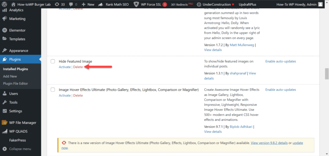329x156 pixels.
Task: Tick the Image Hover Effects Ultimate checkbox
Action: pyautogui.click(x=53, y=90)
